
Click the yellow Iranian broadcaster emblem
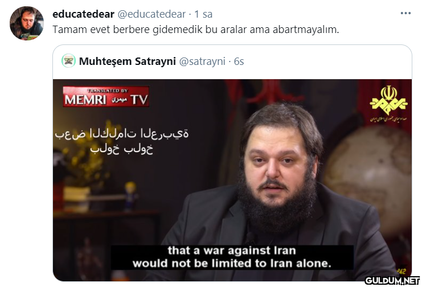click(388, 104)
